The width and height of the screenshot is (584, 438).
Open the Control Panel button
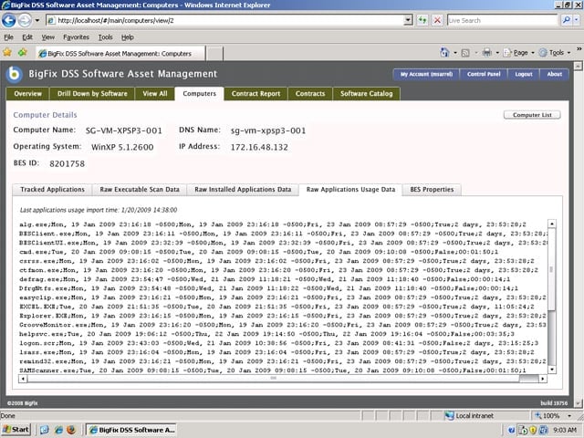click(x=484, y=74)
